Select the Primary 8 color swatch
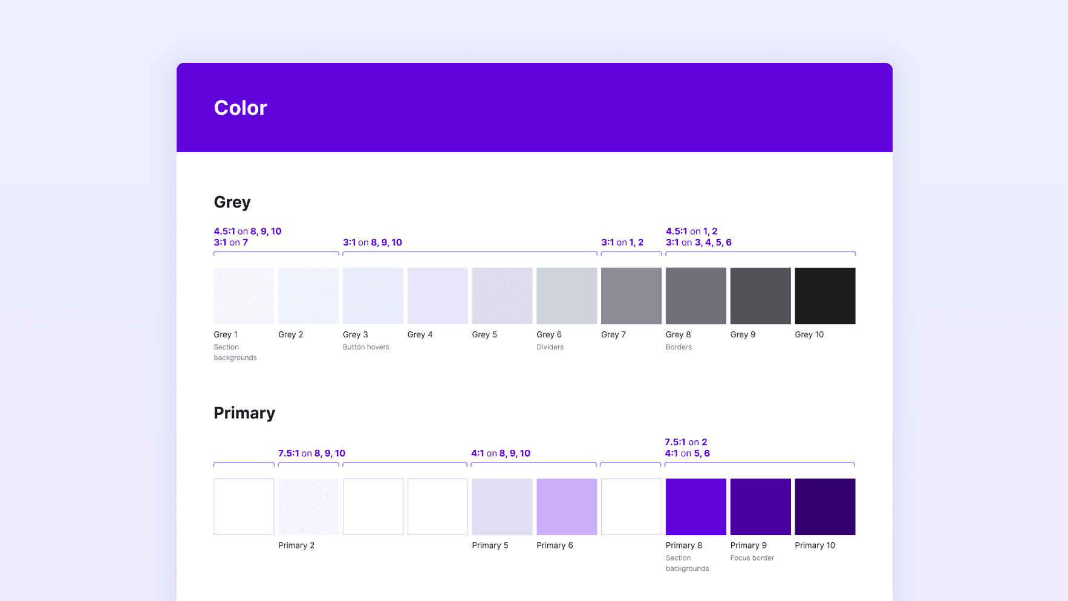Viewport: 1068px width, 601px height. point(696,507)
